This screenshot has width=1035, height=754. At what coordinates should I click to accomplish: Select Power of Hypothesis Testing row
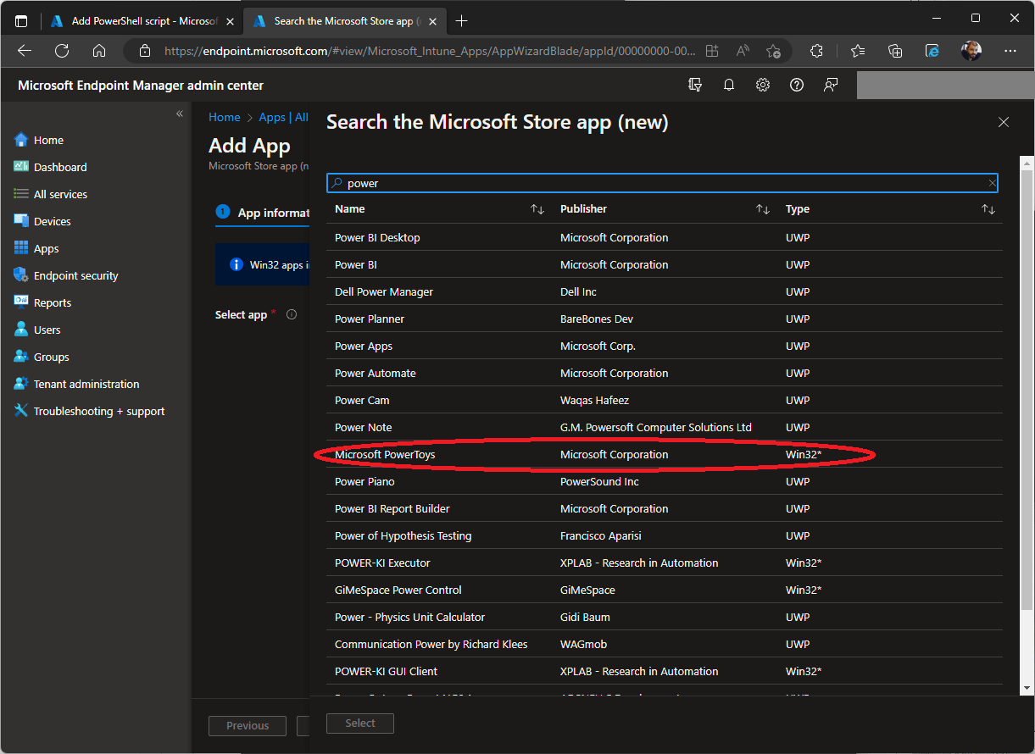coord(665,535)
